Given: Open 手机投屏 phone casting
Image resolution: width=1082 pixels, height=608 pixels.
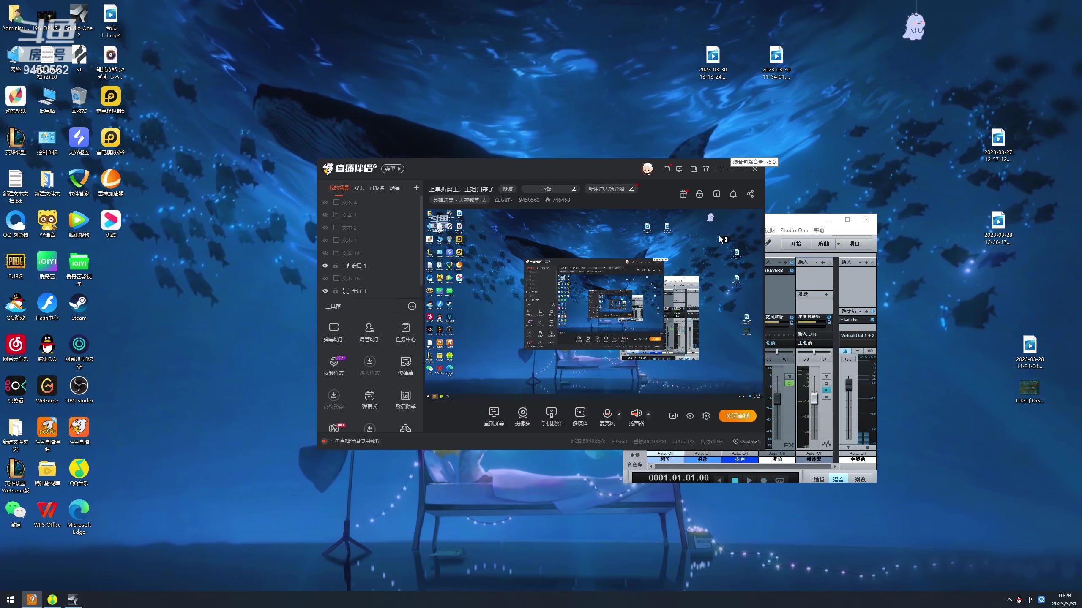Looking at the screenshot, I should coord(551,413).
